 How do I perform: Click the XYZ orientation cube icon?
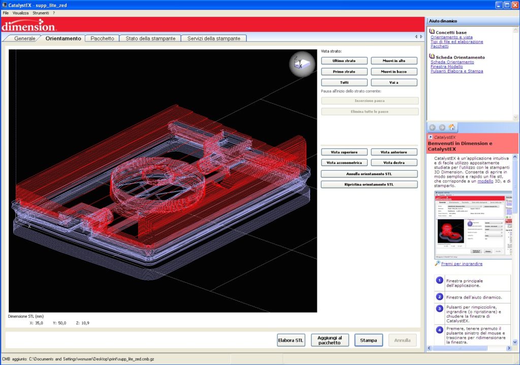(x=302, y=63)
